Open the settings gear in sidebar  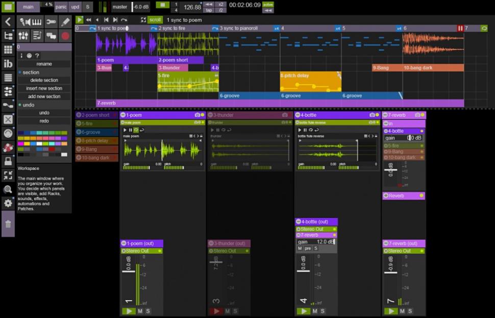8,203
